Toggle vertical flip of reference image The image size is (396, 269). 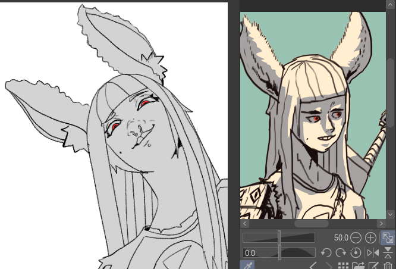point(387,253)
